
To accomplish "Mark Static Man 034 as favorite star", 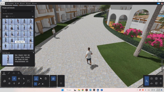I will point(34,52).
